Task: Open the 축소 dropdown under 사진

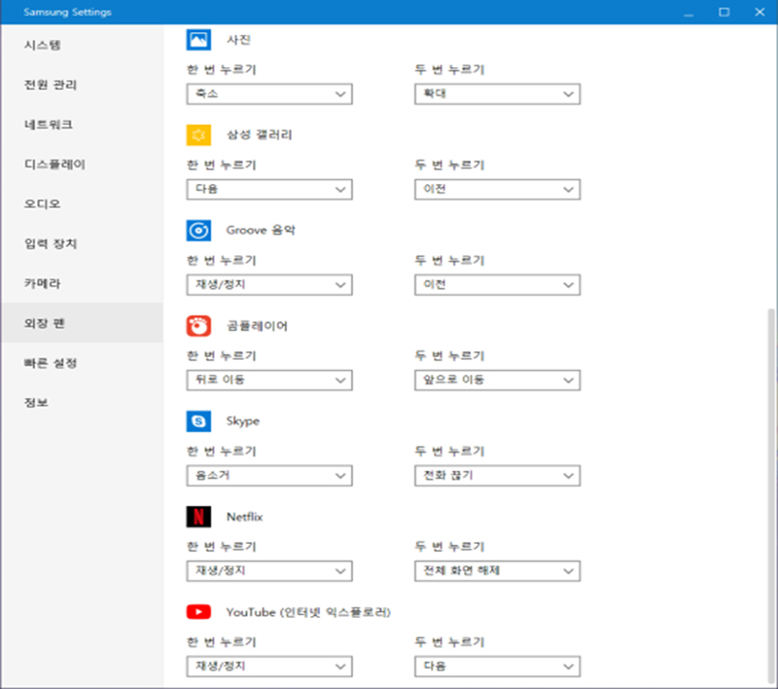Action: (268, 94)
